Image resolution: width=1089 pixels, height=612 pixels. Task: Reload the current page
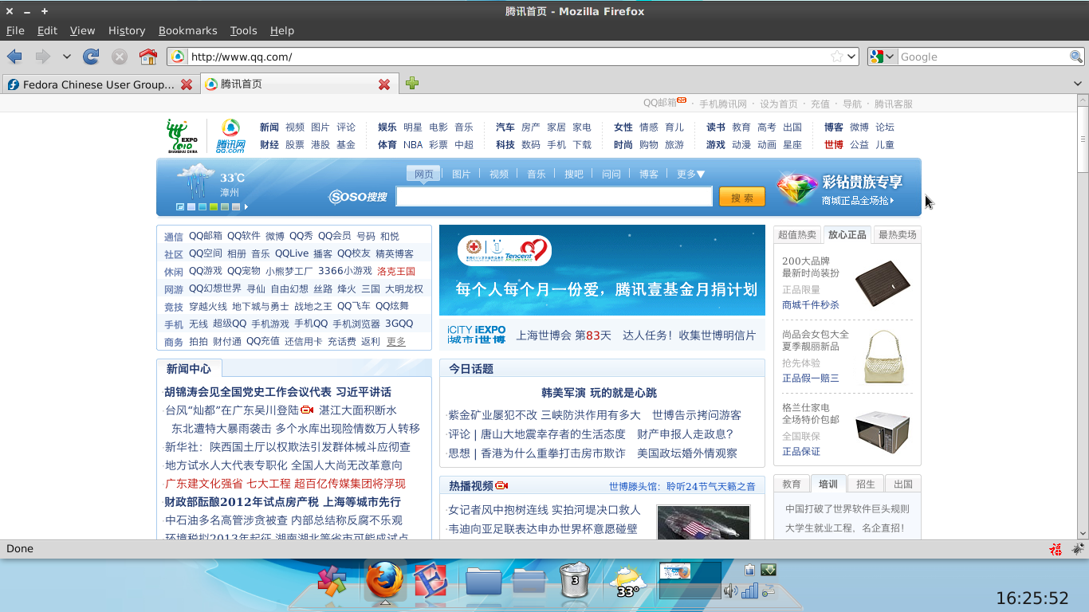92,57
